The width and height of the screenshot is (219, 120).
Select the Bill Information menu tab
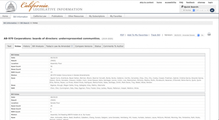tap(20, 17)
